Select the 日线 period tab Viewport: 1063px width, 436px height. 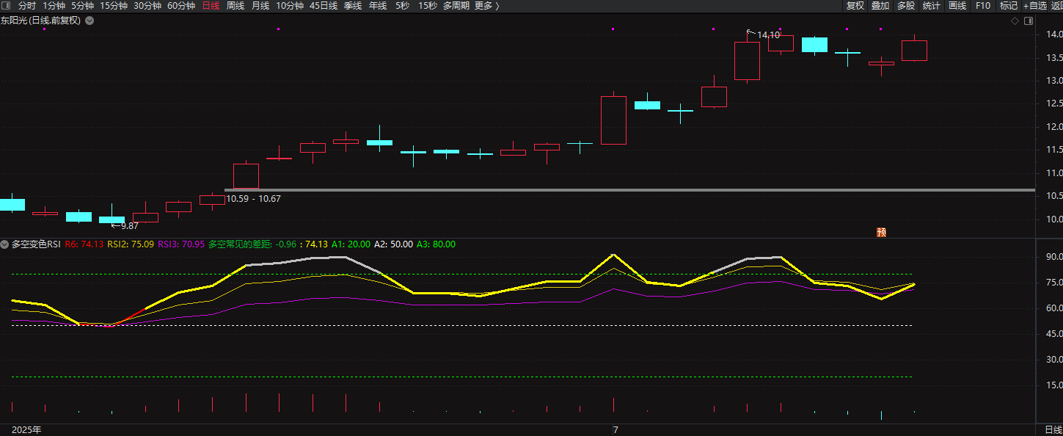(211, 6)
